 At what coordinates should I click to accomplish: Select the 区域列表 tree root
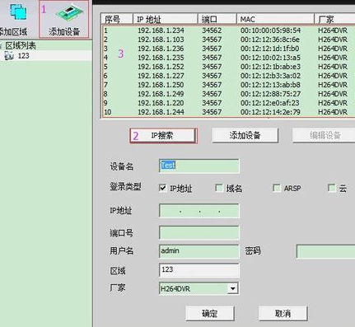point(21,45)
